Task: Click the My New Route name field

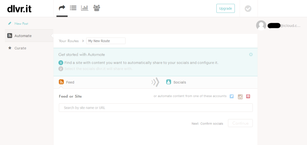Action: tap(106, 41)
